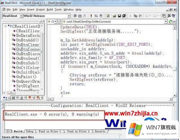
Task: Click document icon left of File menu
Action: tap(4, 10)
